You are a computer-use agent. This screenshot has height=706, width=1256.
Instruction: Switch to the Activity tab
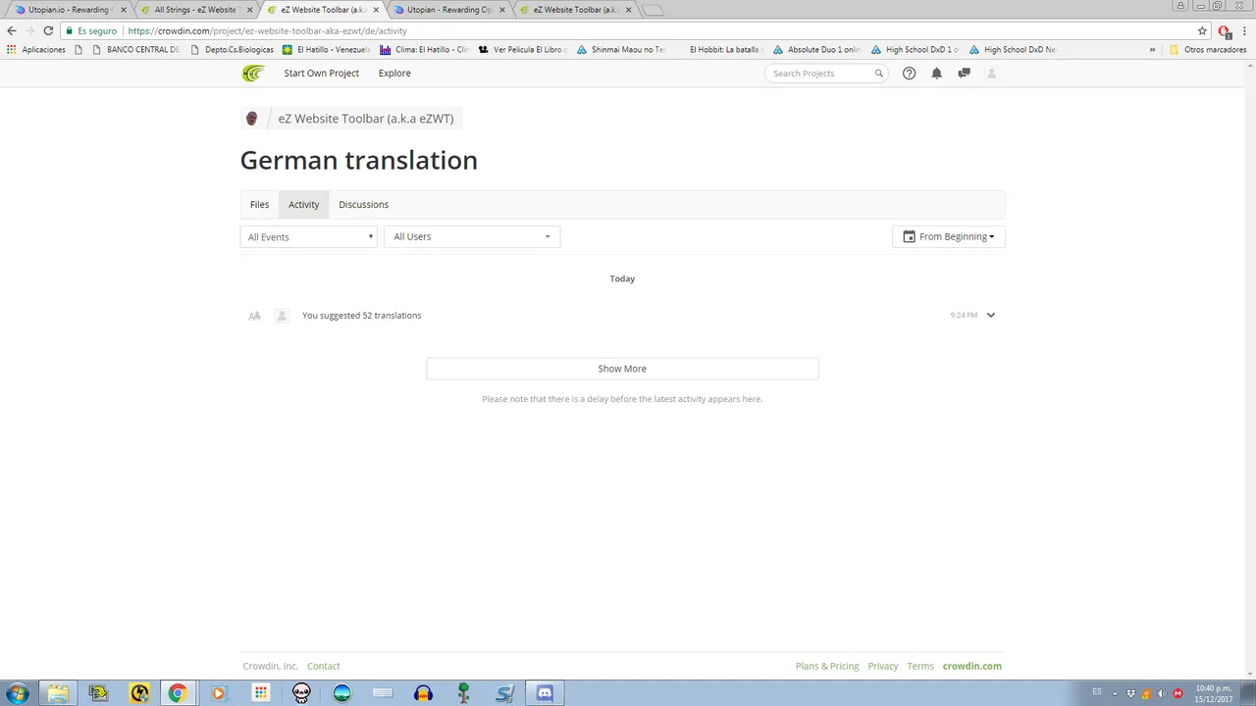[x=303, y=204]
